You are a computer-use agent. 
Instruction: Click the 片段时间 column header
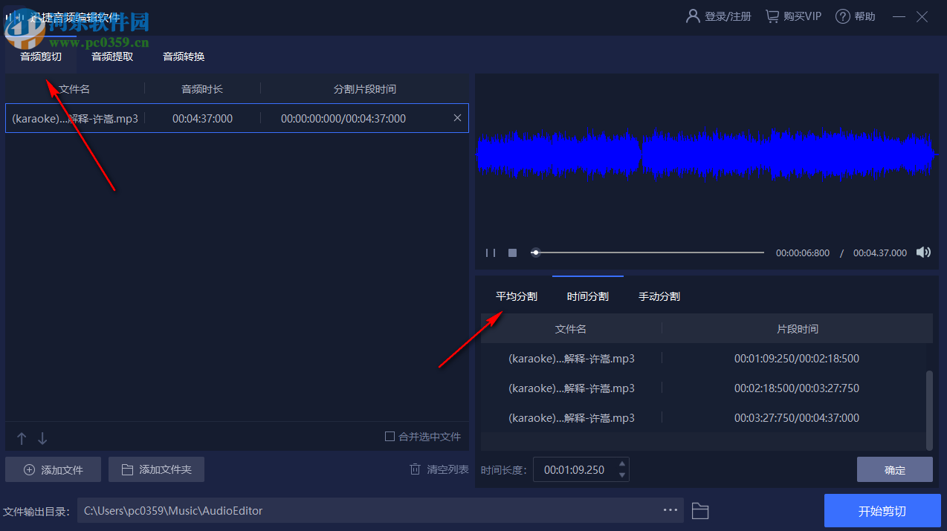pyautogui.click(x=798, y=329)
